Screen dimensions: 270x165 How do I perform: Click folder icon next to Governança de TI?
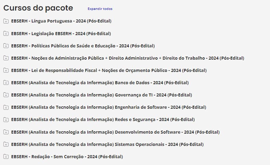coord(6,95)
